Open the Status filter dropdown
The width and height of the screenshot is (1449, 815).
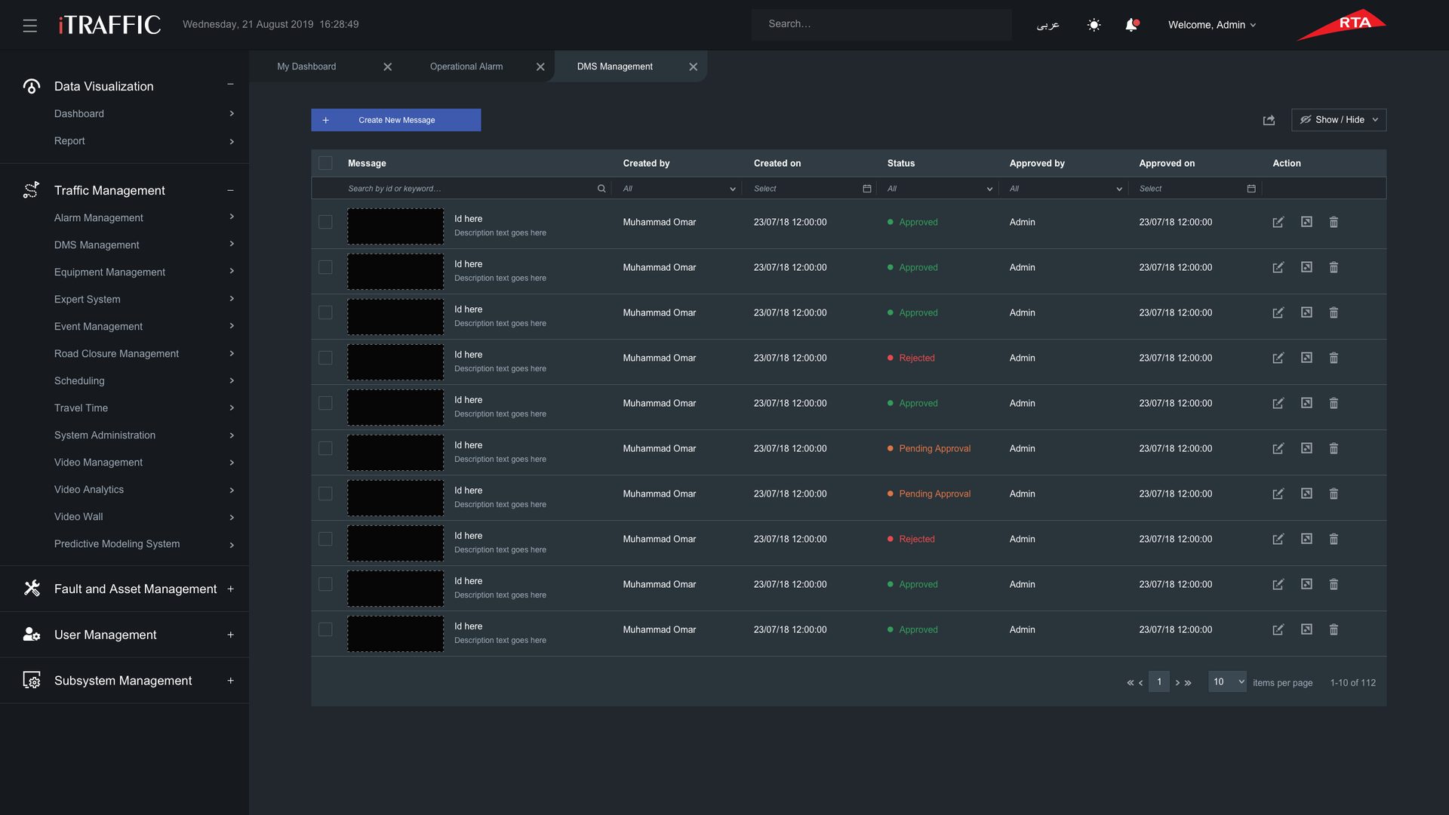point(940,189)
